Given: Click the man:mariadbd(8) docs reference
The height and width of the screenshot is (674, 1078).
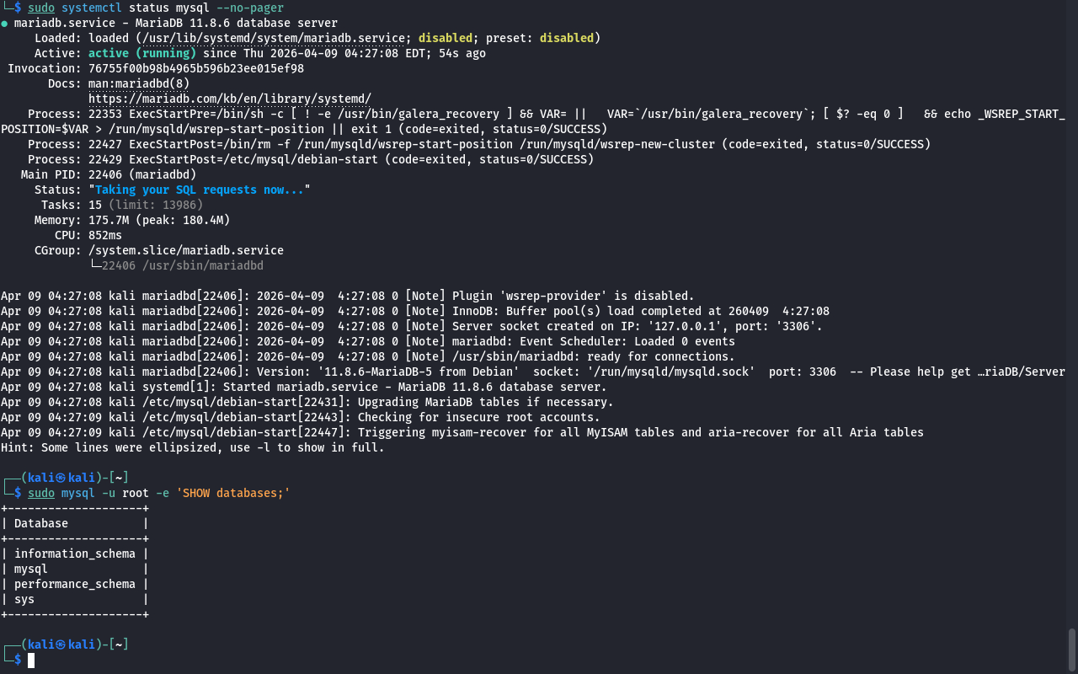Looking at the screenshot, I should click(x=139, y=83).
